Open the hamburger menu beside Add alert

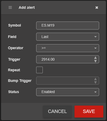click(x=10, y=8)
